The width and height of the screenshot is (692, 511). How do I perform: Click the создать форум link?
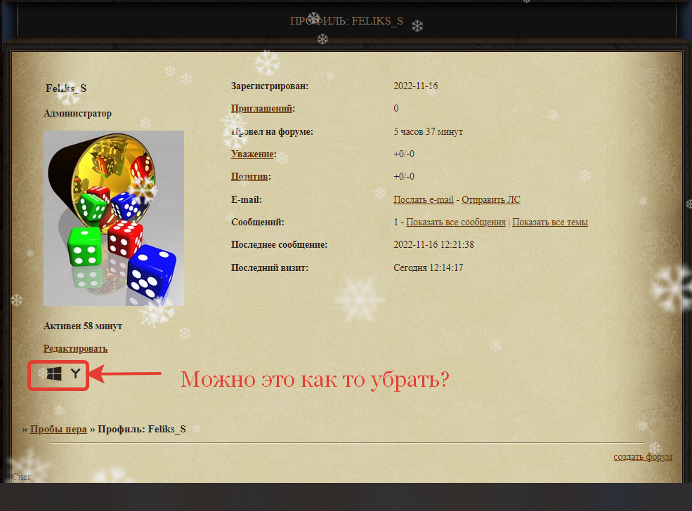[643, 457]
